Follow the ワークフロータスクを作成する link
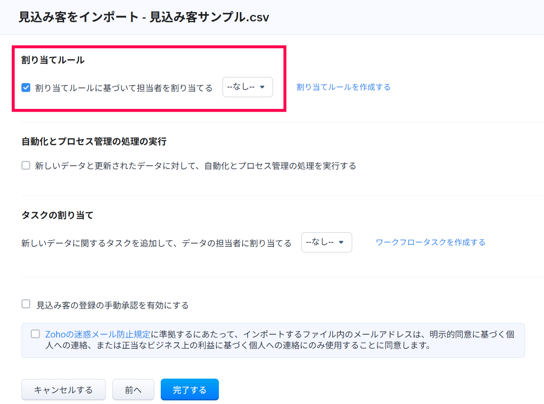The image size is (544, 404). pyautogui.click(x=430, y=242)
